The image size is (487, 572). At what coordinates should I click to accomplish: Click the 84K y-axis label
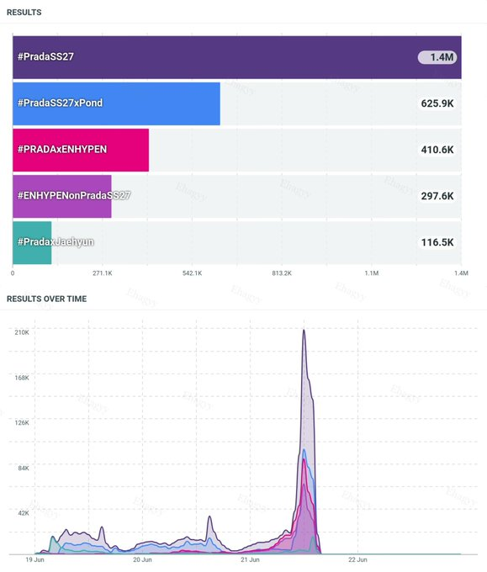click(24, 468)
